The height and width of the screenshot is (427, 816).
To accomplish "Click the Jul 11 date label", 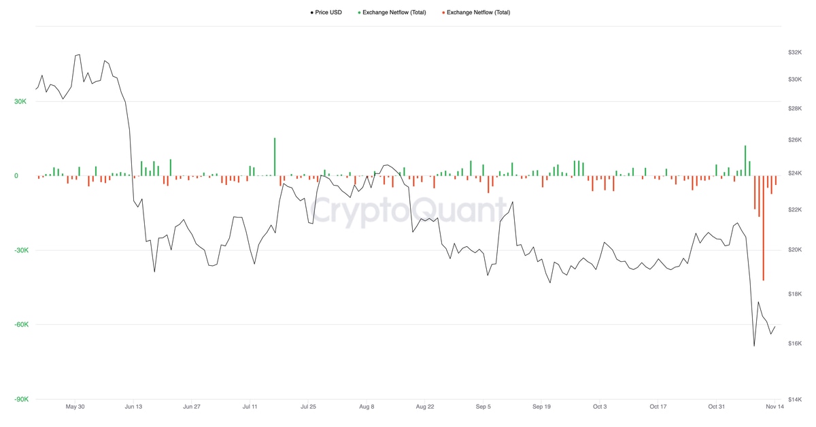I will coord(250,407).
